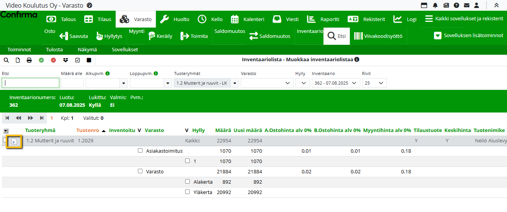This screenshot has height=212, width=507.
Task: Select the Yläkerta shelf checkbox
Action: tap(187, 192)
